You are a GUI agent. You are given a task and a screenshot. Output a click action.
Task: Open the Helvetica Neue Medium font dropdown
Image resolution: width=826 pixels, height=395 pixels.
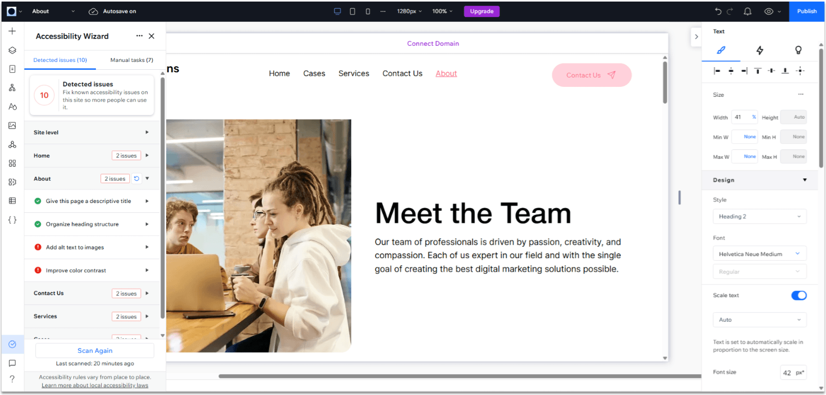coord(759,254)
